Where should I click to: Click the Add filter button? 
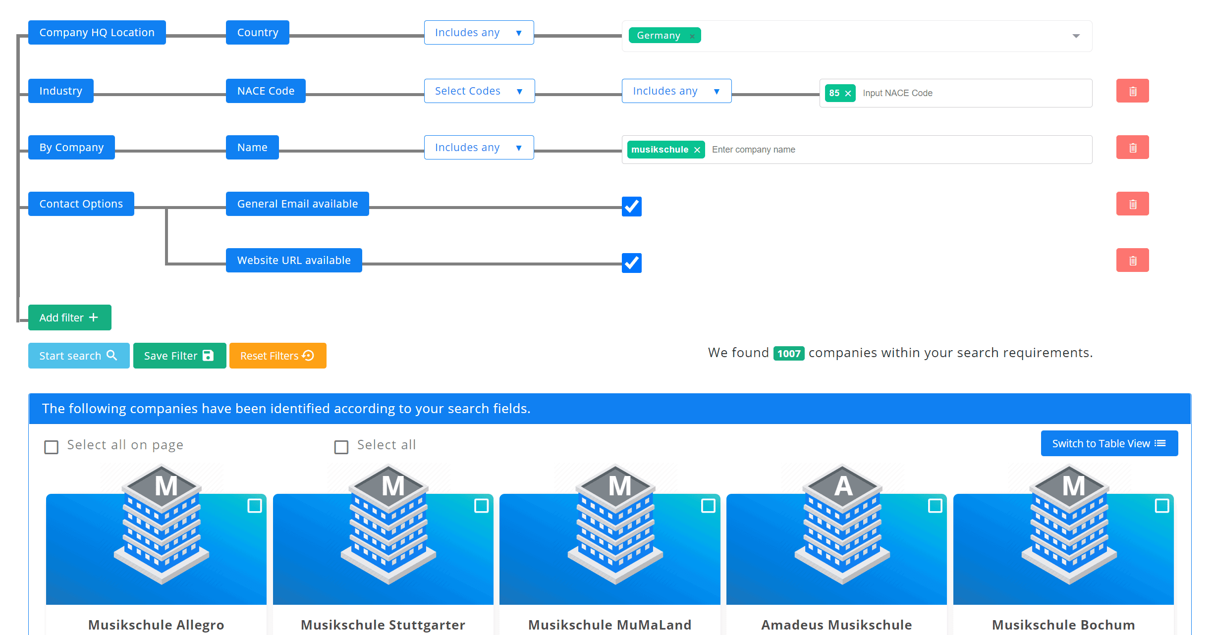pyautogui.click(x=69, y=317)
